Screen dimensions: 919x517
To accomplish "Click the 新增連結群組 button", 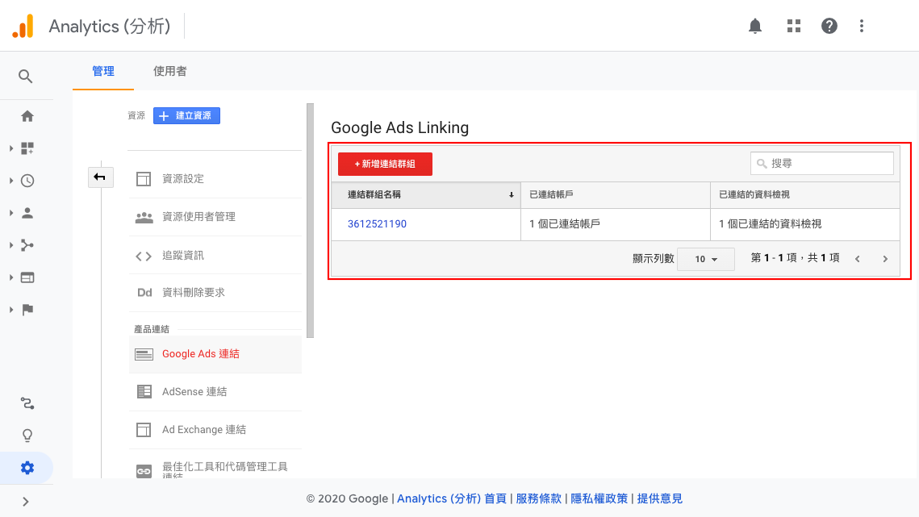I will click(385, 164).
